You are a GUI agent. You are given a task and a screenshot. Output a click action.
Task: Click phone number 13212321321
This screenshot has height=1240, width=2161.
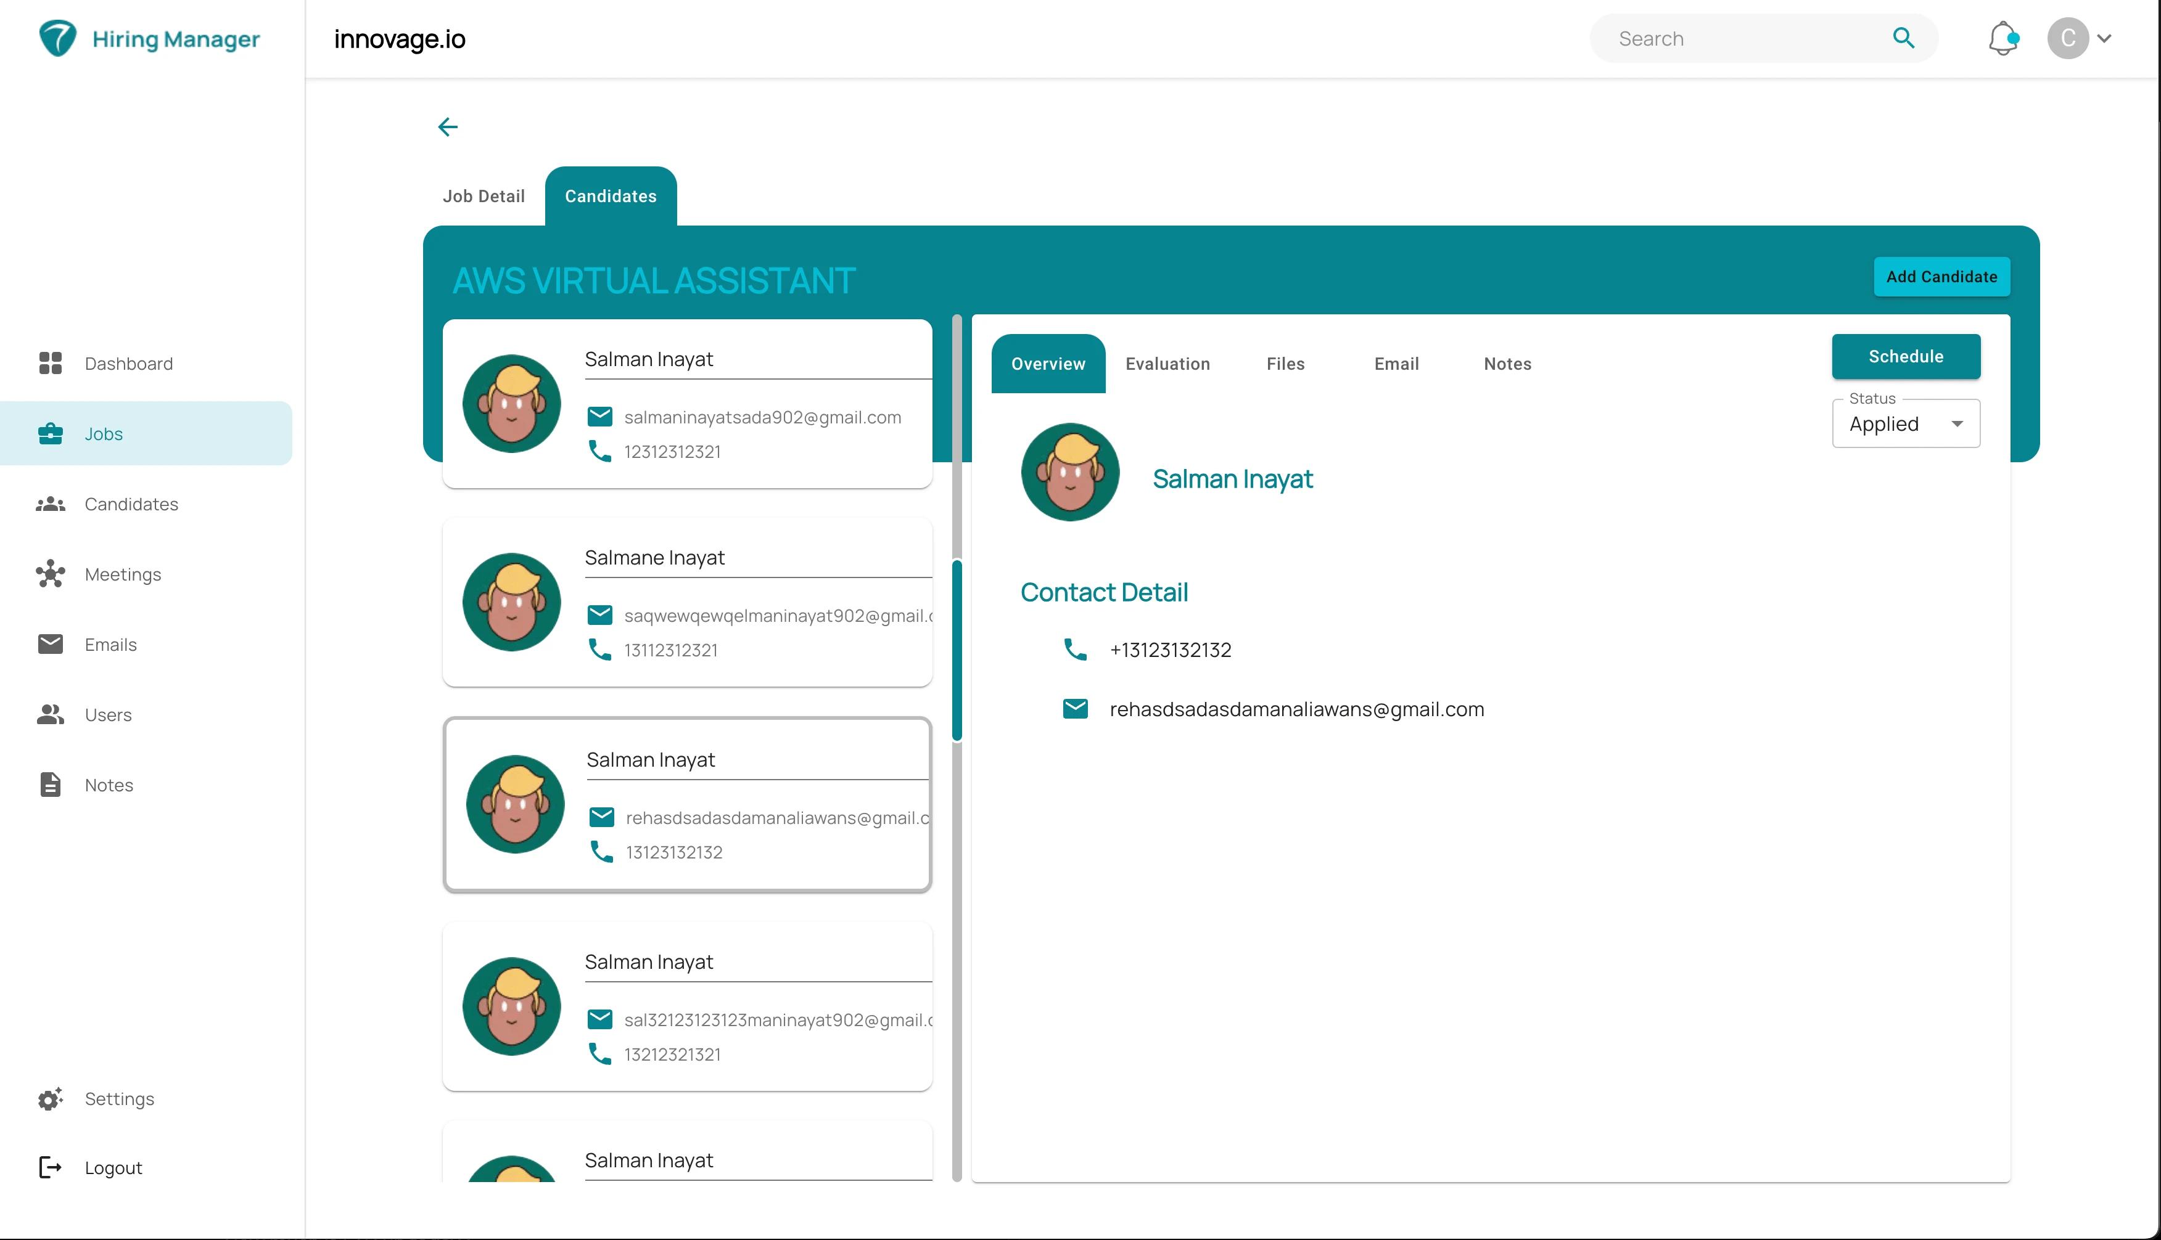coord(672,1054)
